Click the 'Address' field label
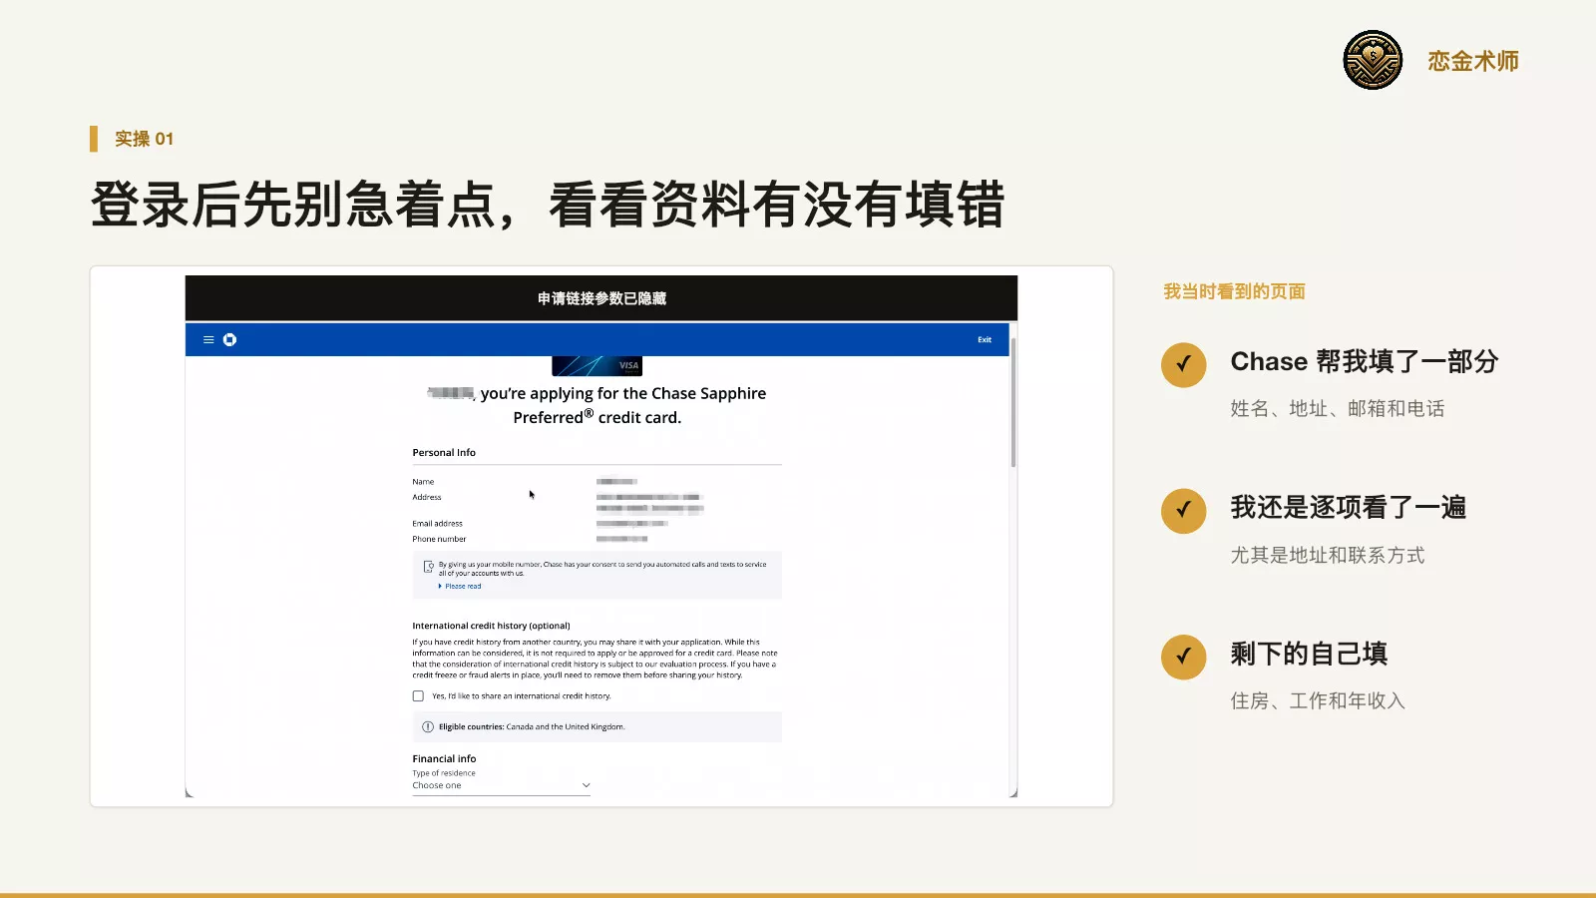This screenshot has height=898, width=1596. 427,497
